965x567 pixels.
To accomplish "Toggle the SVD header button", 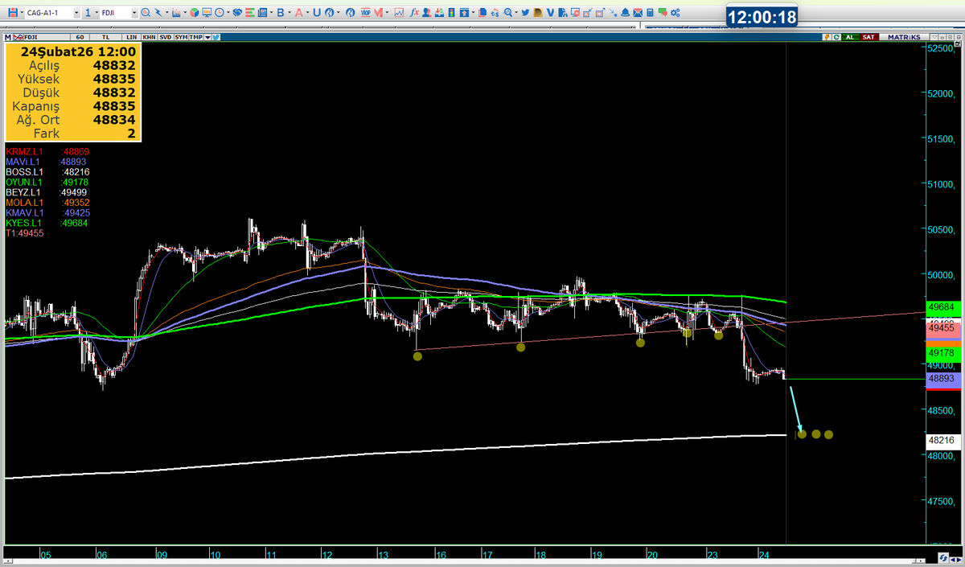I will tap(165, 37).
